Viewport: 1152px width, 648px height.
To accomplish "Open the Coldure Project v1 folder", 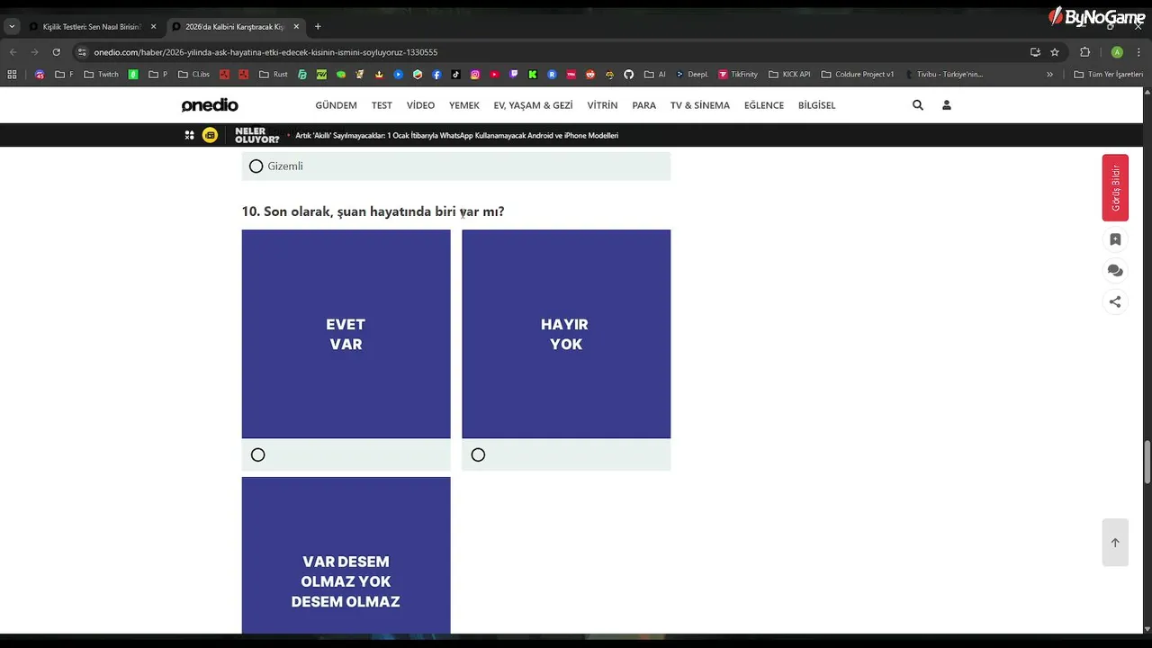I will click(858, 75).
